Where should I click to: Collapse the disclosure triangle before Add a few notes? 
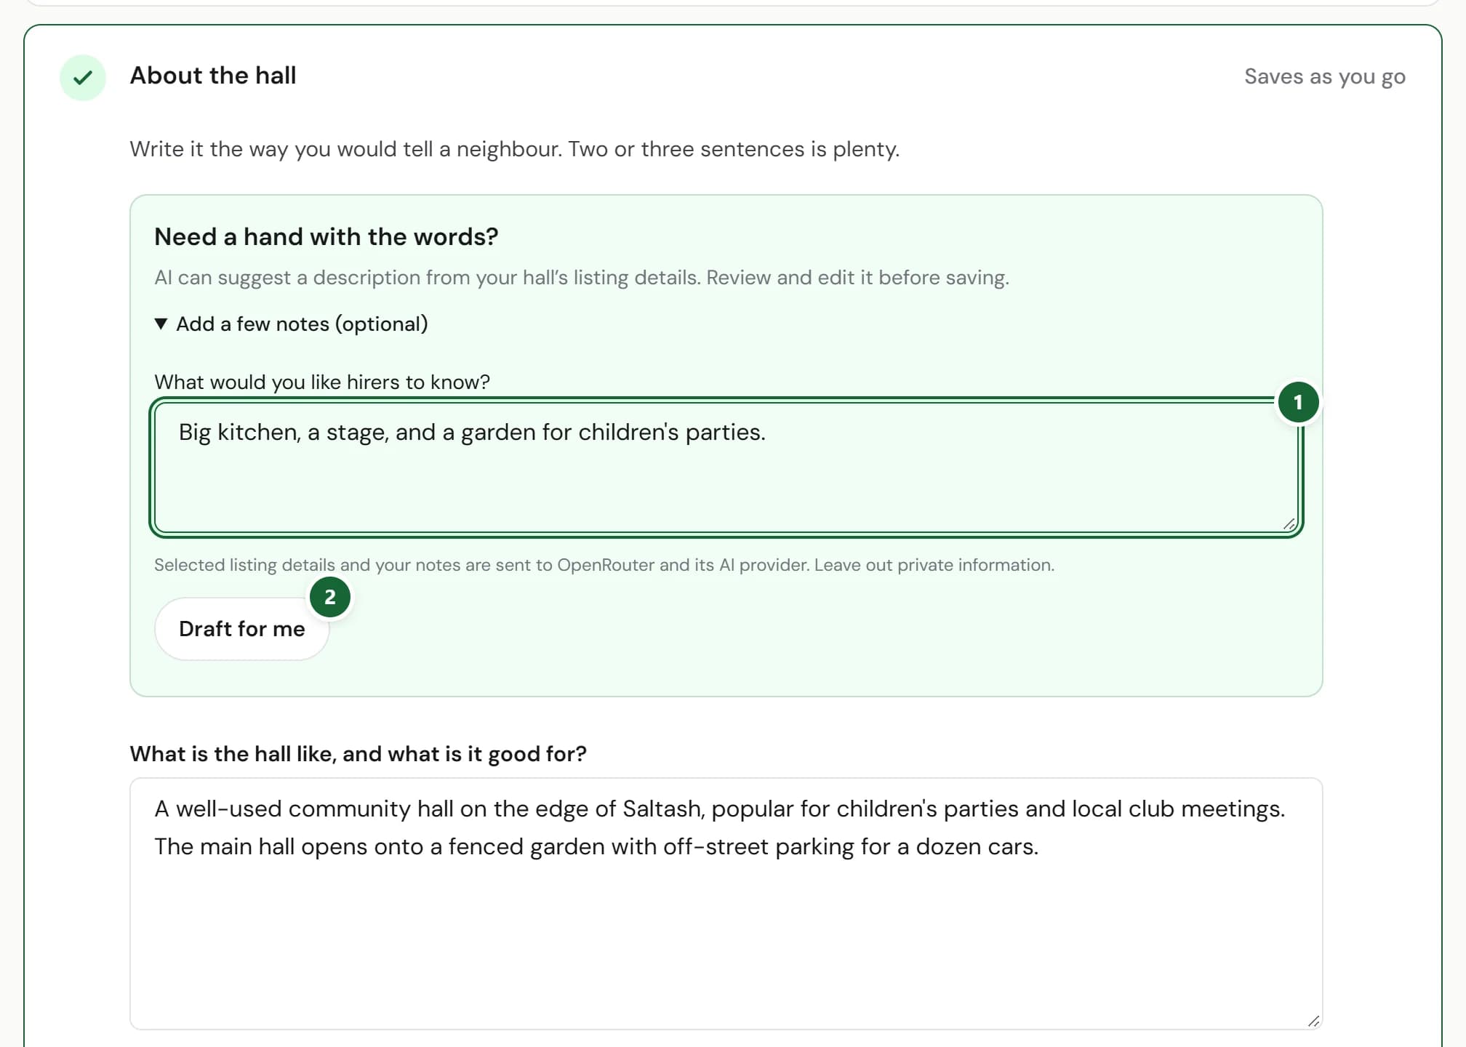(161, 324)
